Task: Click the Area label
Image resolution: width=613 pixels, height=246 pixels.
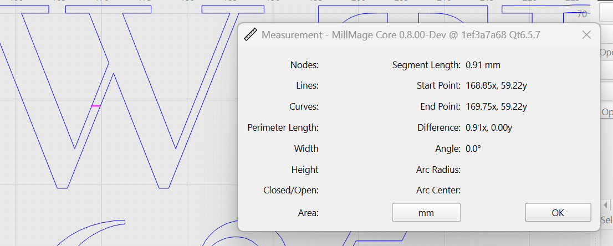Action: coord(308,213)
